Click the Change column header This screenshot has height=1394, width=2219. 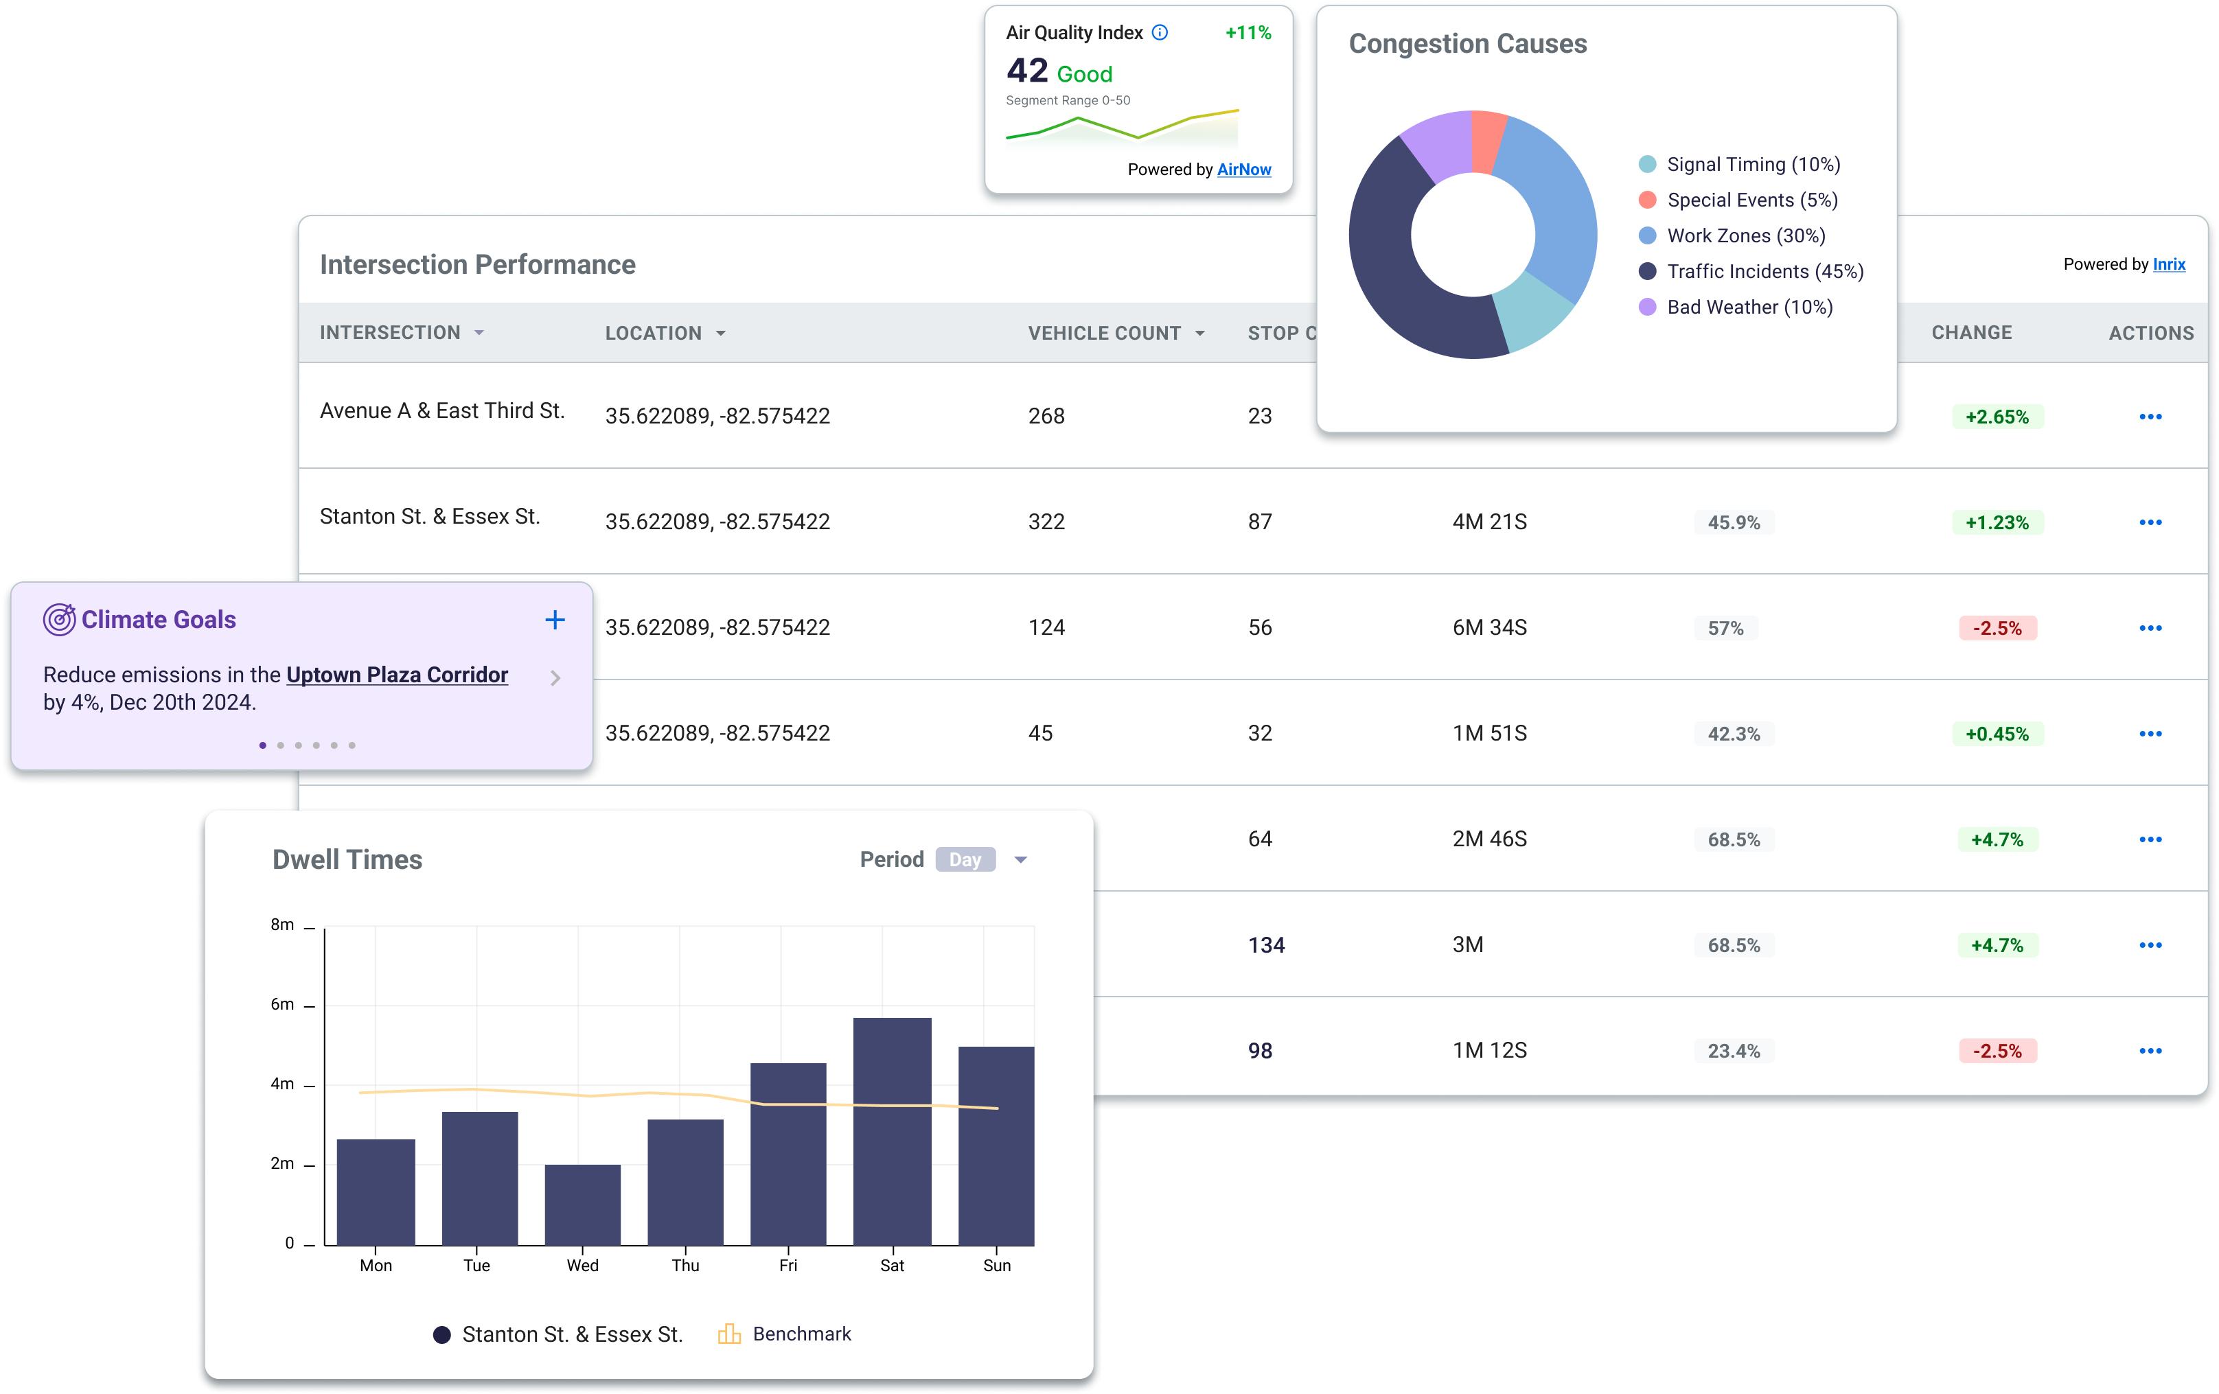[x=1971, y=333]
